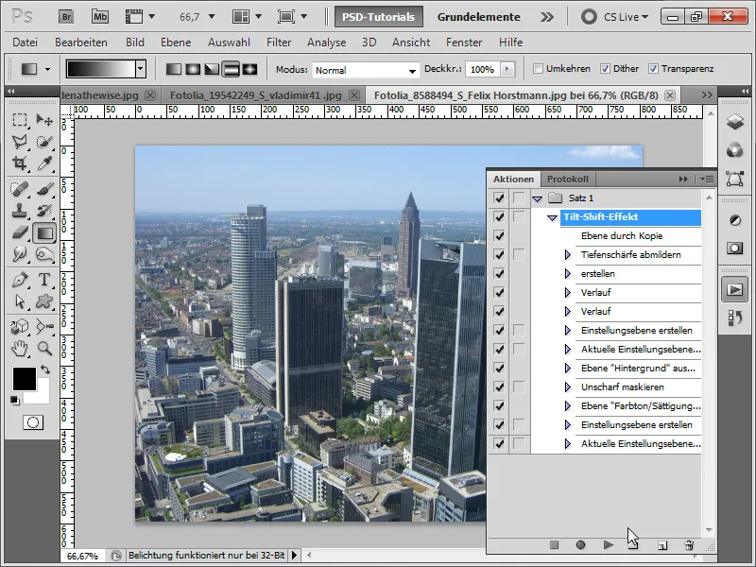Viewport: 756px width, 567px height.
Task: Begin recording an action
Action: [x=580, y=545]
